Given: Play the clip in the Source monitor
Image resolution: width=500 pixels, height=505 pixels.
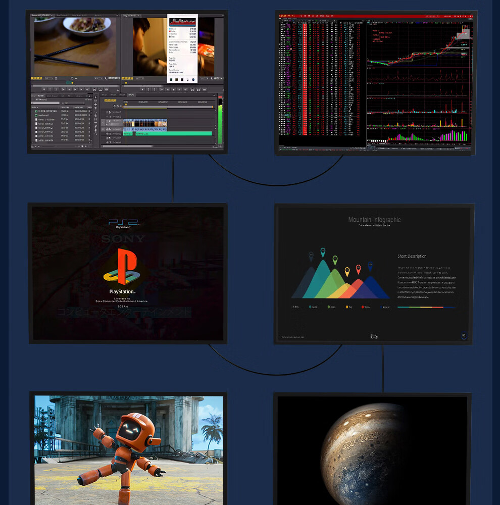Looking at the screenshot, I should click(75, 89).
